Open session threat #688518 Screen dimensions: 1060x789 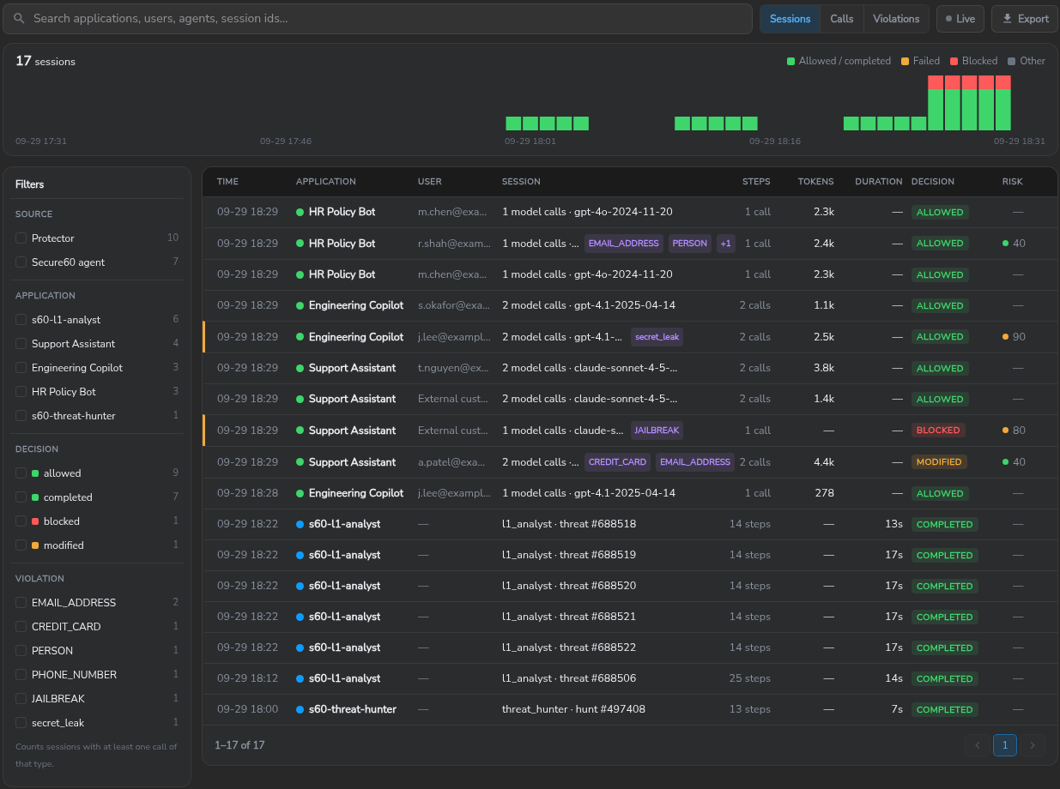(x=569, y=524)
